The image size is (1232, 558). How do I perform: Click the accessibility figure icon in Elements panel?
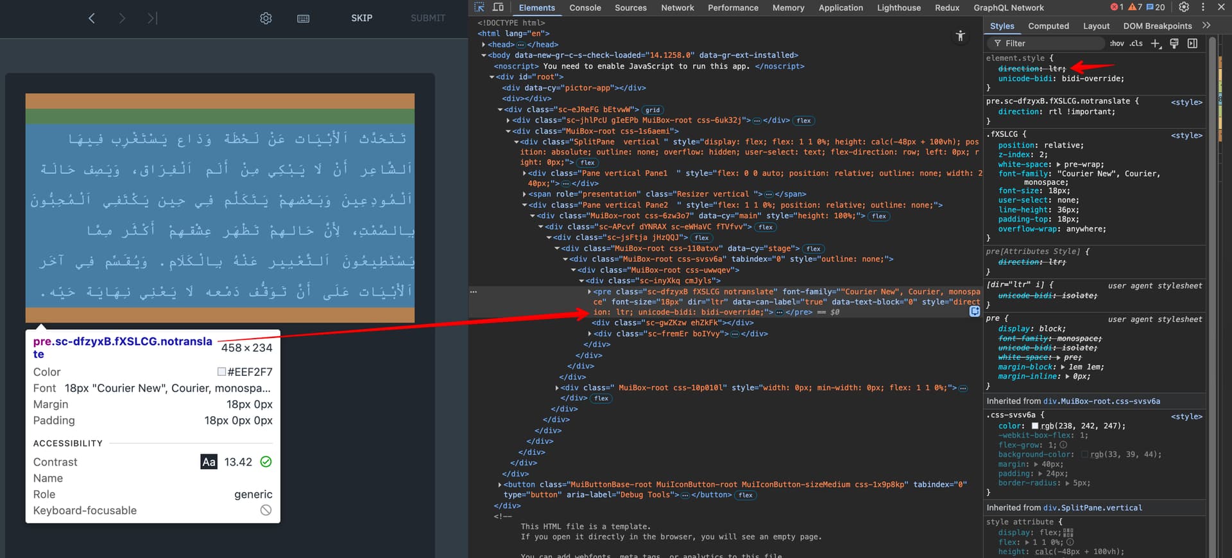coord(960,36)
